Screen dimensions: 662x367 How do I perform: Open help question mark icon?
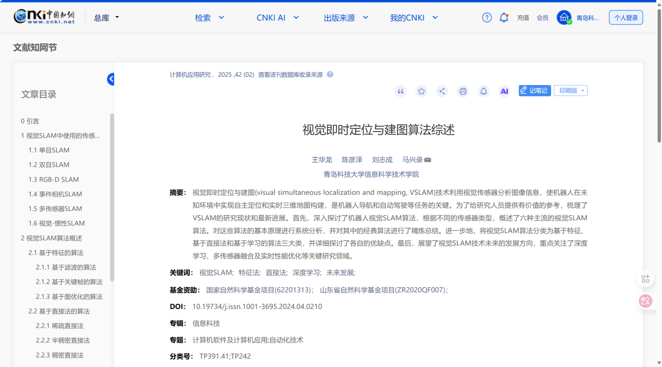pyautogui.click(x=487, y=18)
